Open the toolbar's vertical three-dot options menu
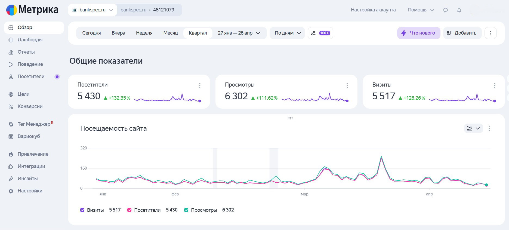The image size is (509, 230). (491, 33)
